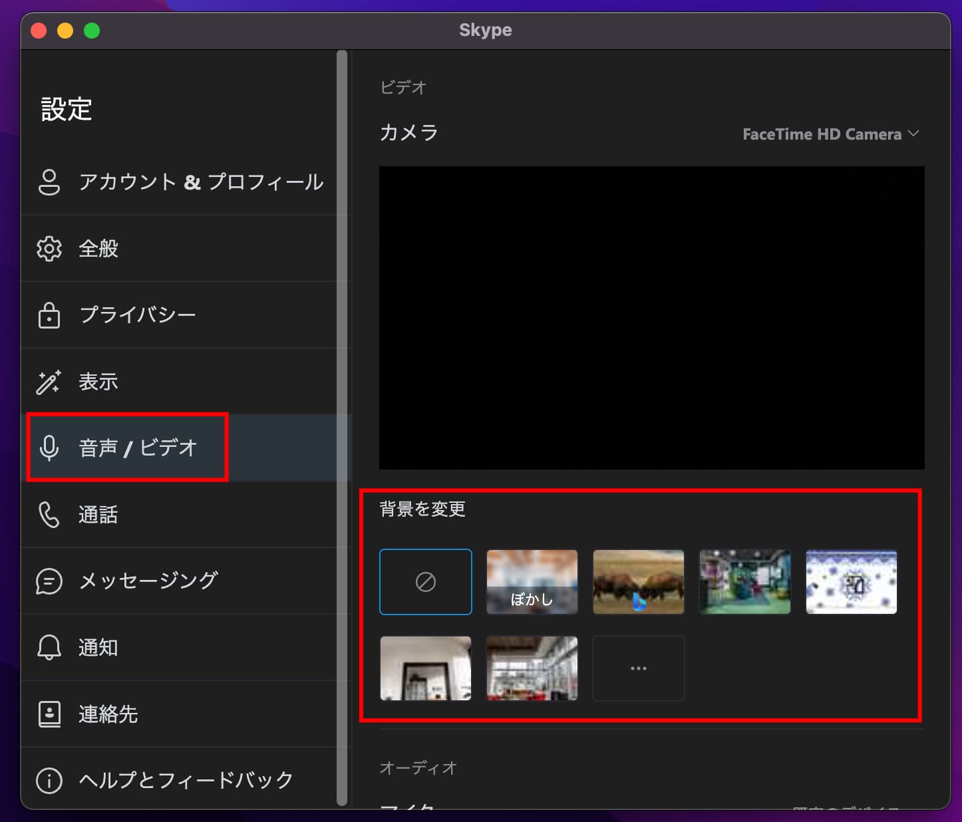Click the person icon beside アカウント & プロフィール

(49, 182)
